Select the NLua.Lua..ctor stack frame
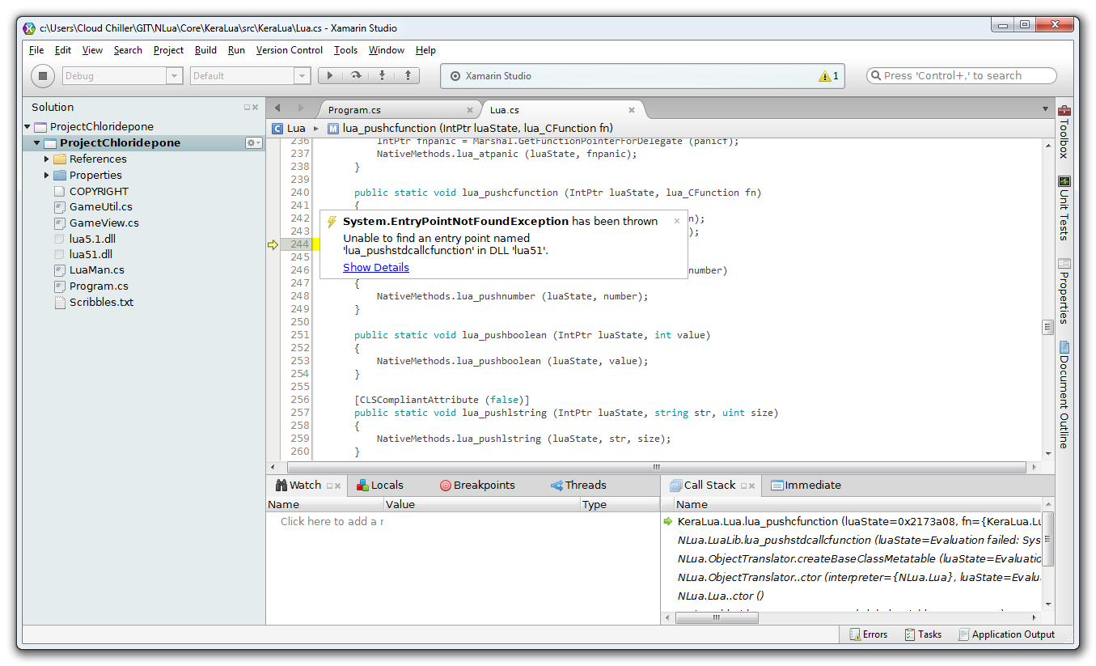Screen dimensions: 1096x666 click(x=851, y=596)
